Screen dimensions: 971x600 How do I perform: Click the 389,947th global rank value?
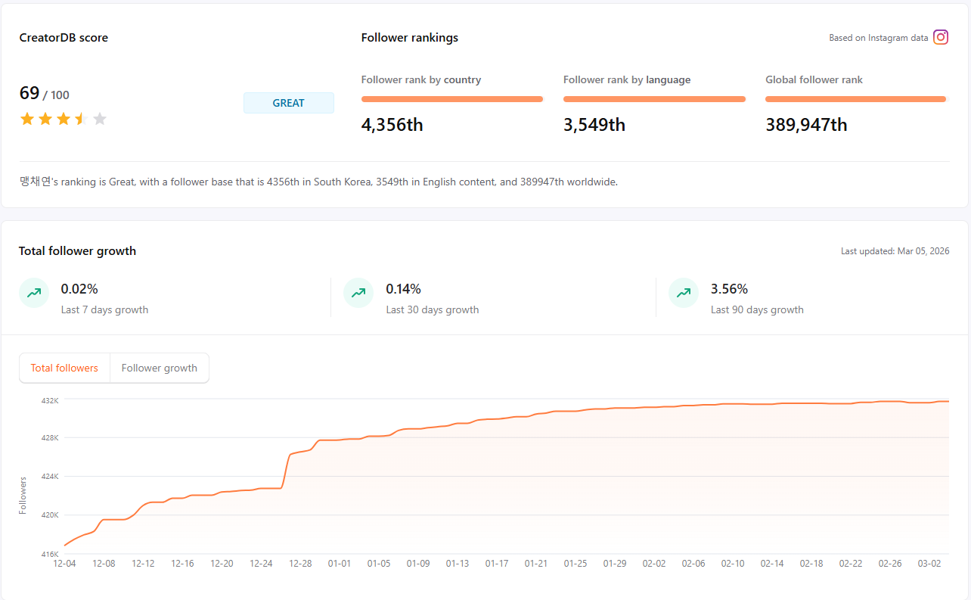pos(806,124)
